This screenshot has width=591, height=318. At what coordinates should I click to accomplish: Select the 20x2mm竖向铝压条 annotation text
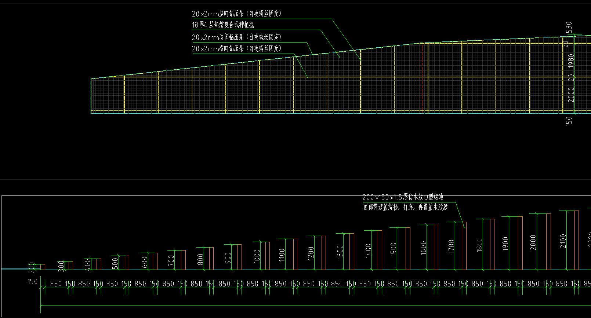pyautogui.click(x=236, y=14)
